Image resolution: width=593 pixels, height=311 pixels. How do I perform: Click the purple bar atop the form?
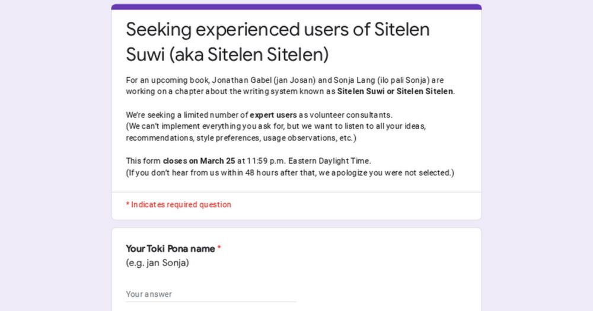click(296, 7)
